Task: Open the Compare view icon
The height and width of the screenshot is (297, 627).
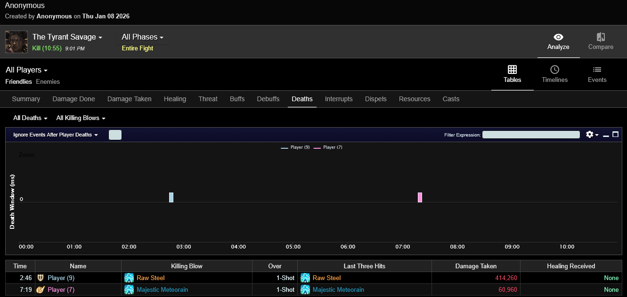Action: (601, 37)
